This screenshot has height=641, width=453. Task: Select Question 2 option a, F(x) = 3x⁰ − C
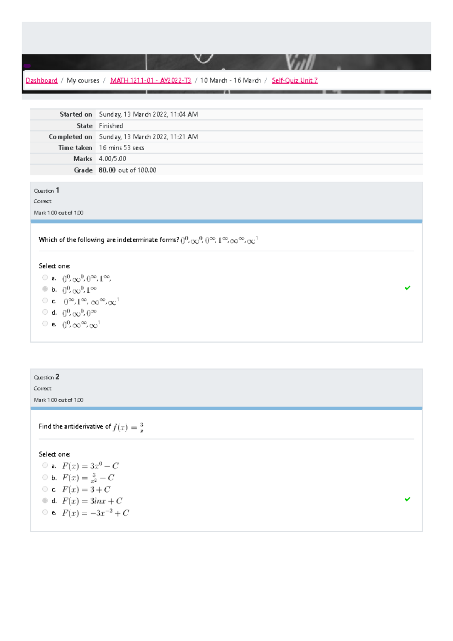pos(45,465)
